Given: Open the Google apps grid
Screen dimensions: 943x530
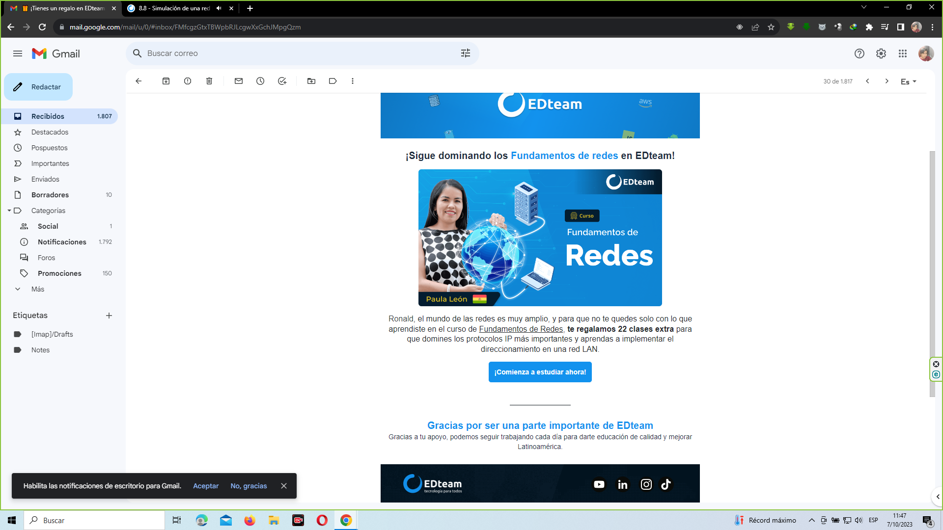Looking at the screenshot, I should pyautogui.click(x=903, y=53).
